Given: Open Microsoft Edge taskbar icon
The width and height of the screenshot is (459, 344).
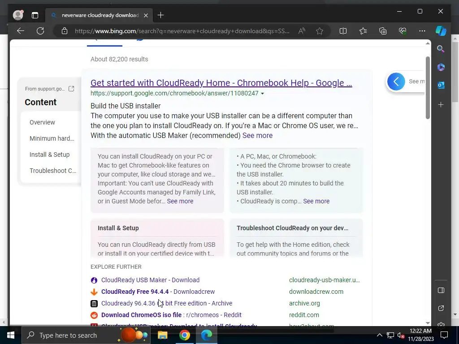Looking at the screenshot, I should [207, 335].
